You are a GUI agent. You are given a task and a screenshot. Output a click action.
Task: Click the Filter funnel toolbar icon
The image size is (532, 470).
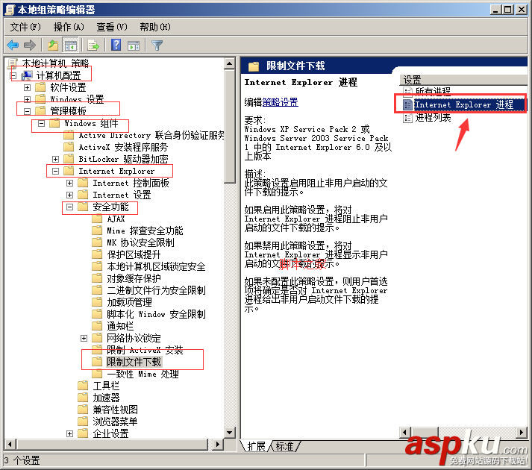click(x=157, y=45)
